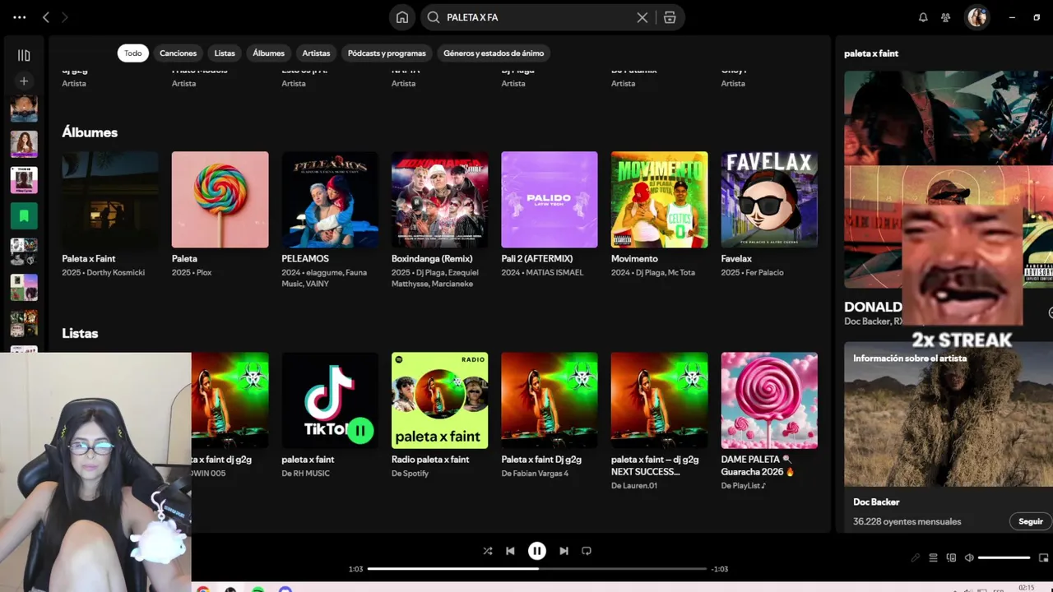Open Spotify icon in the taskbar
The height and width of the screenshot is (592, 1053).
(x=258, y=589)
